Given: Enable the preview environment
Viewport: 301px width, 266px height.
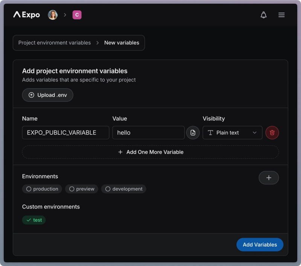Looking at the screenshot, I should pos(81,189).
